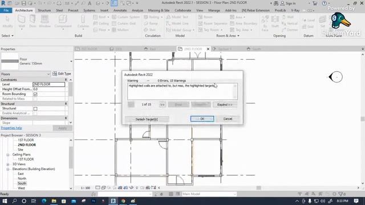
Task: Open Chrome from the Windows taskbar
Action: click(x=123, y=201)
